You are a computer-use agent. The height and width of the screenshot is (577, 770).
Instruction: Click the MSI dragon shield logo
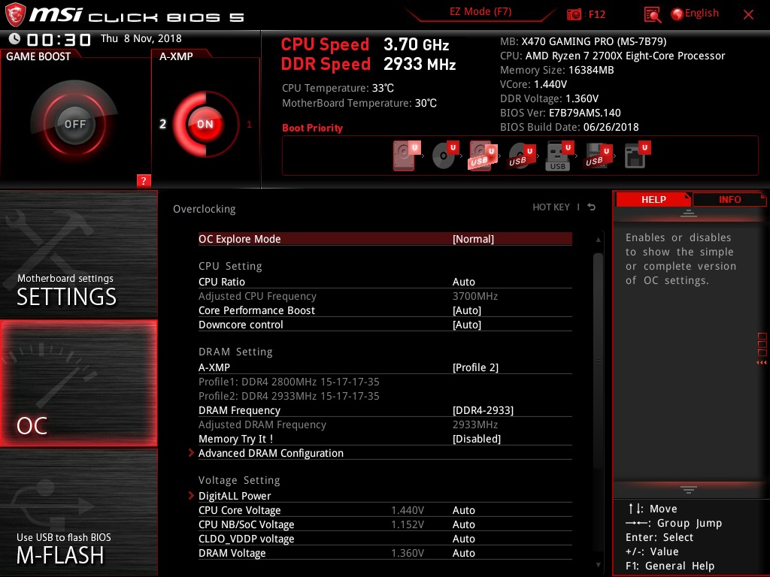click(x=15, y=15)
